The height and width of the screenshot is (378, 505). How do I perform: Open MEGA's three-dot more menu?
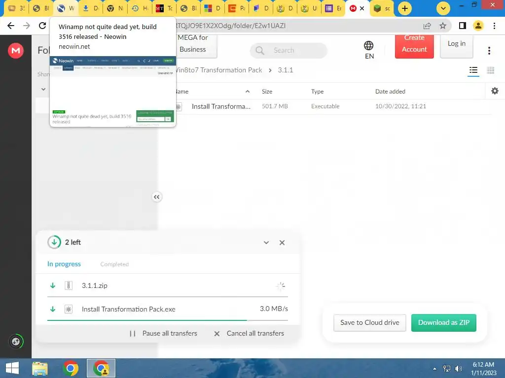(489, 51)
